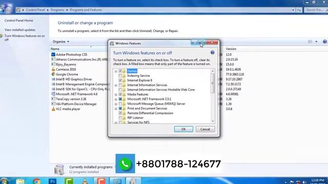This screenshot has width=328, height=184.
Task: Sort by the Version column header
Action: [231, 49]
